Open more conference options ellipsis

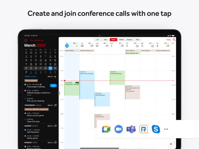(x=166, y=129)
